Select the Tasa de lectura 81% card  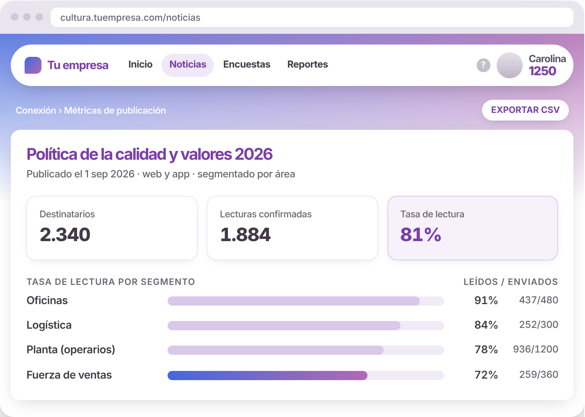coord(473,228)
